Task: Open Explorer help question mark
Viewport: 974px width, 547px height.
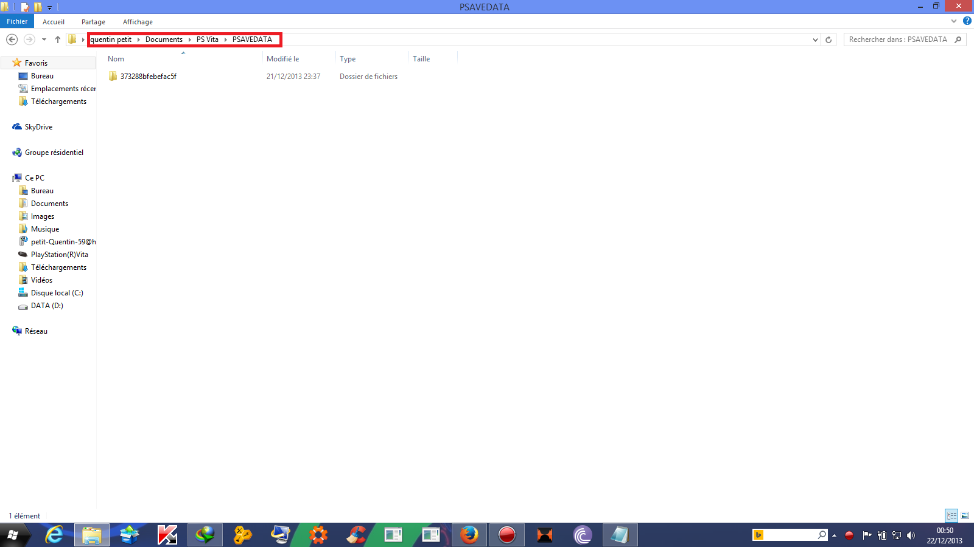Action: (x=967, y=21)
